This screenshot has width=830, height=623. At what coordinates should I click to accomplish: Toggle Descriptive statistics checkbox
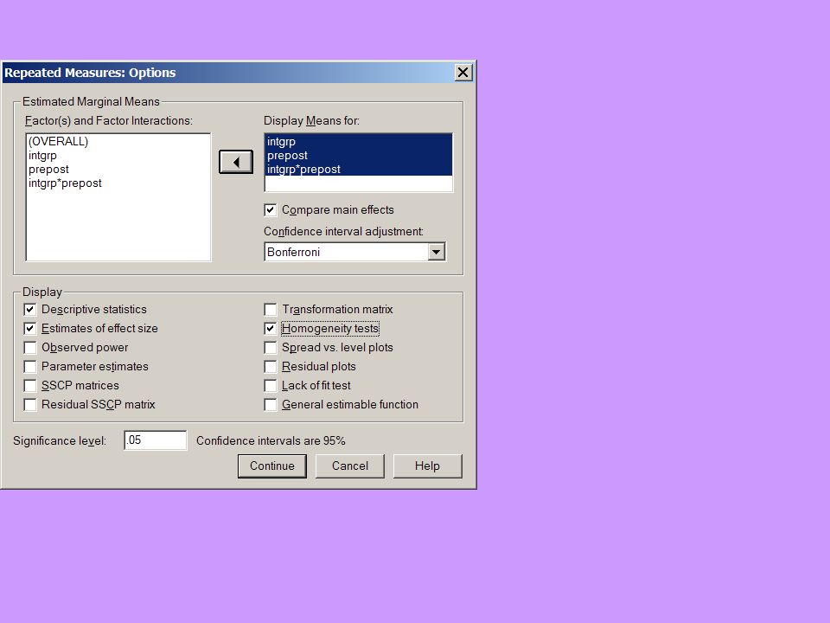point(30,310)
